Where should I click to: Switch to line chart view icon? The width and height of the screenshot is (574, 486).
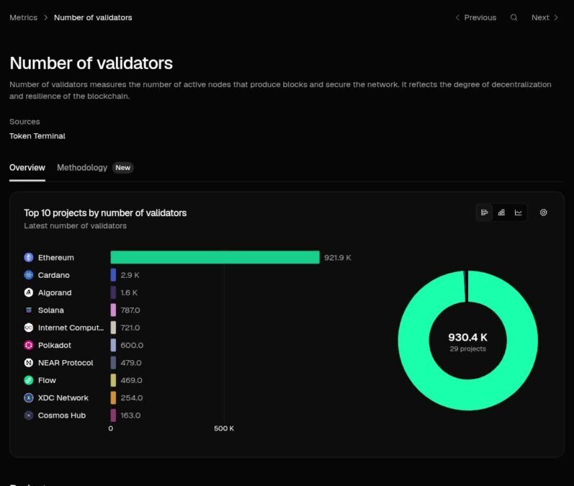518,212
